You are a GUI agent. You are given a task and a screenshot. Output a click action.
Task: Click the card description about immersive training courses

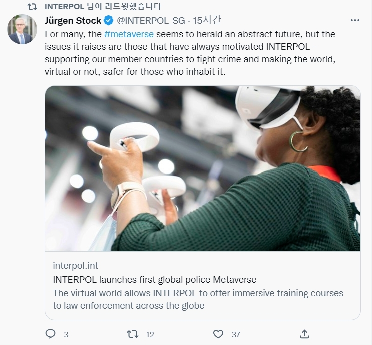point(198,299)
